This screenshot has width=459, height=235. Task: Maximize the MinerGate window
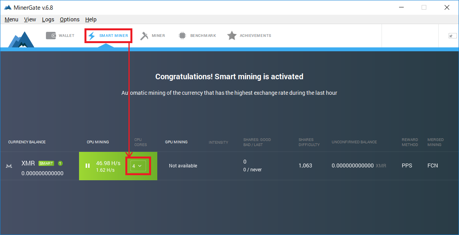[x=424, y=8]
